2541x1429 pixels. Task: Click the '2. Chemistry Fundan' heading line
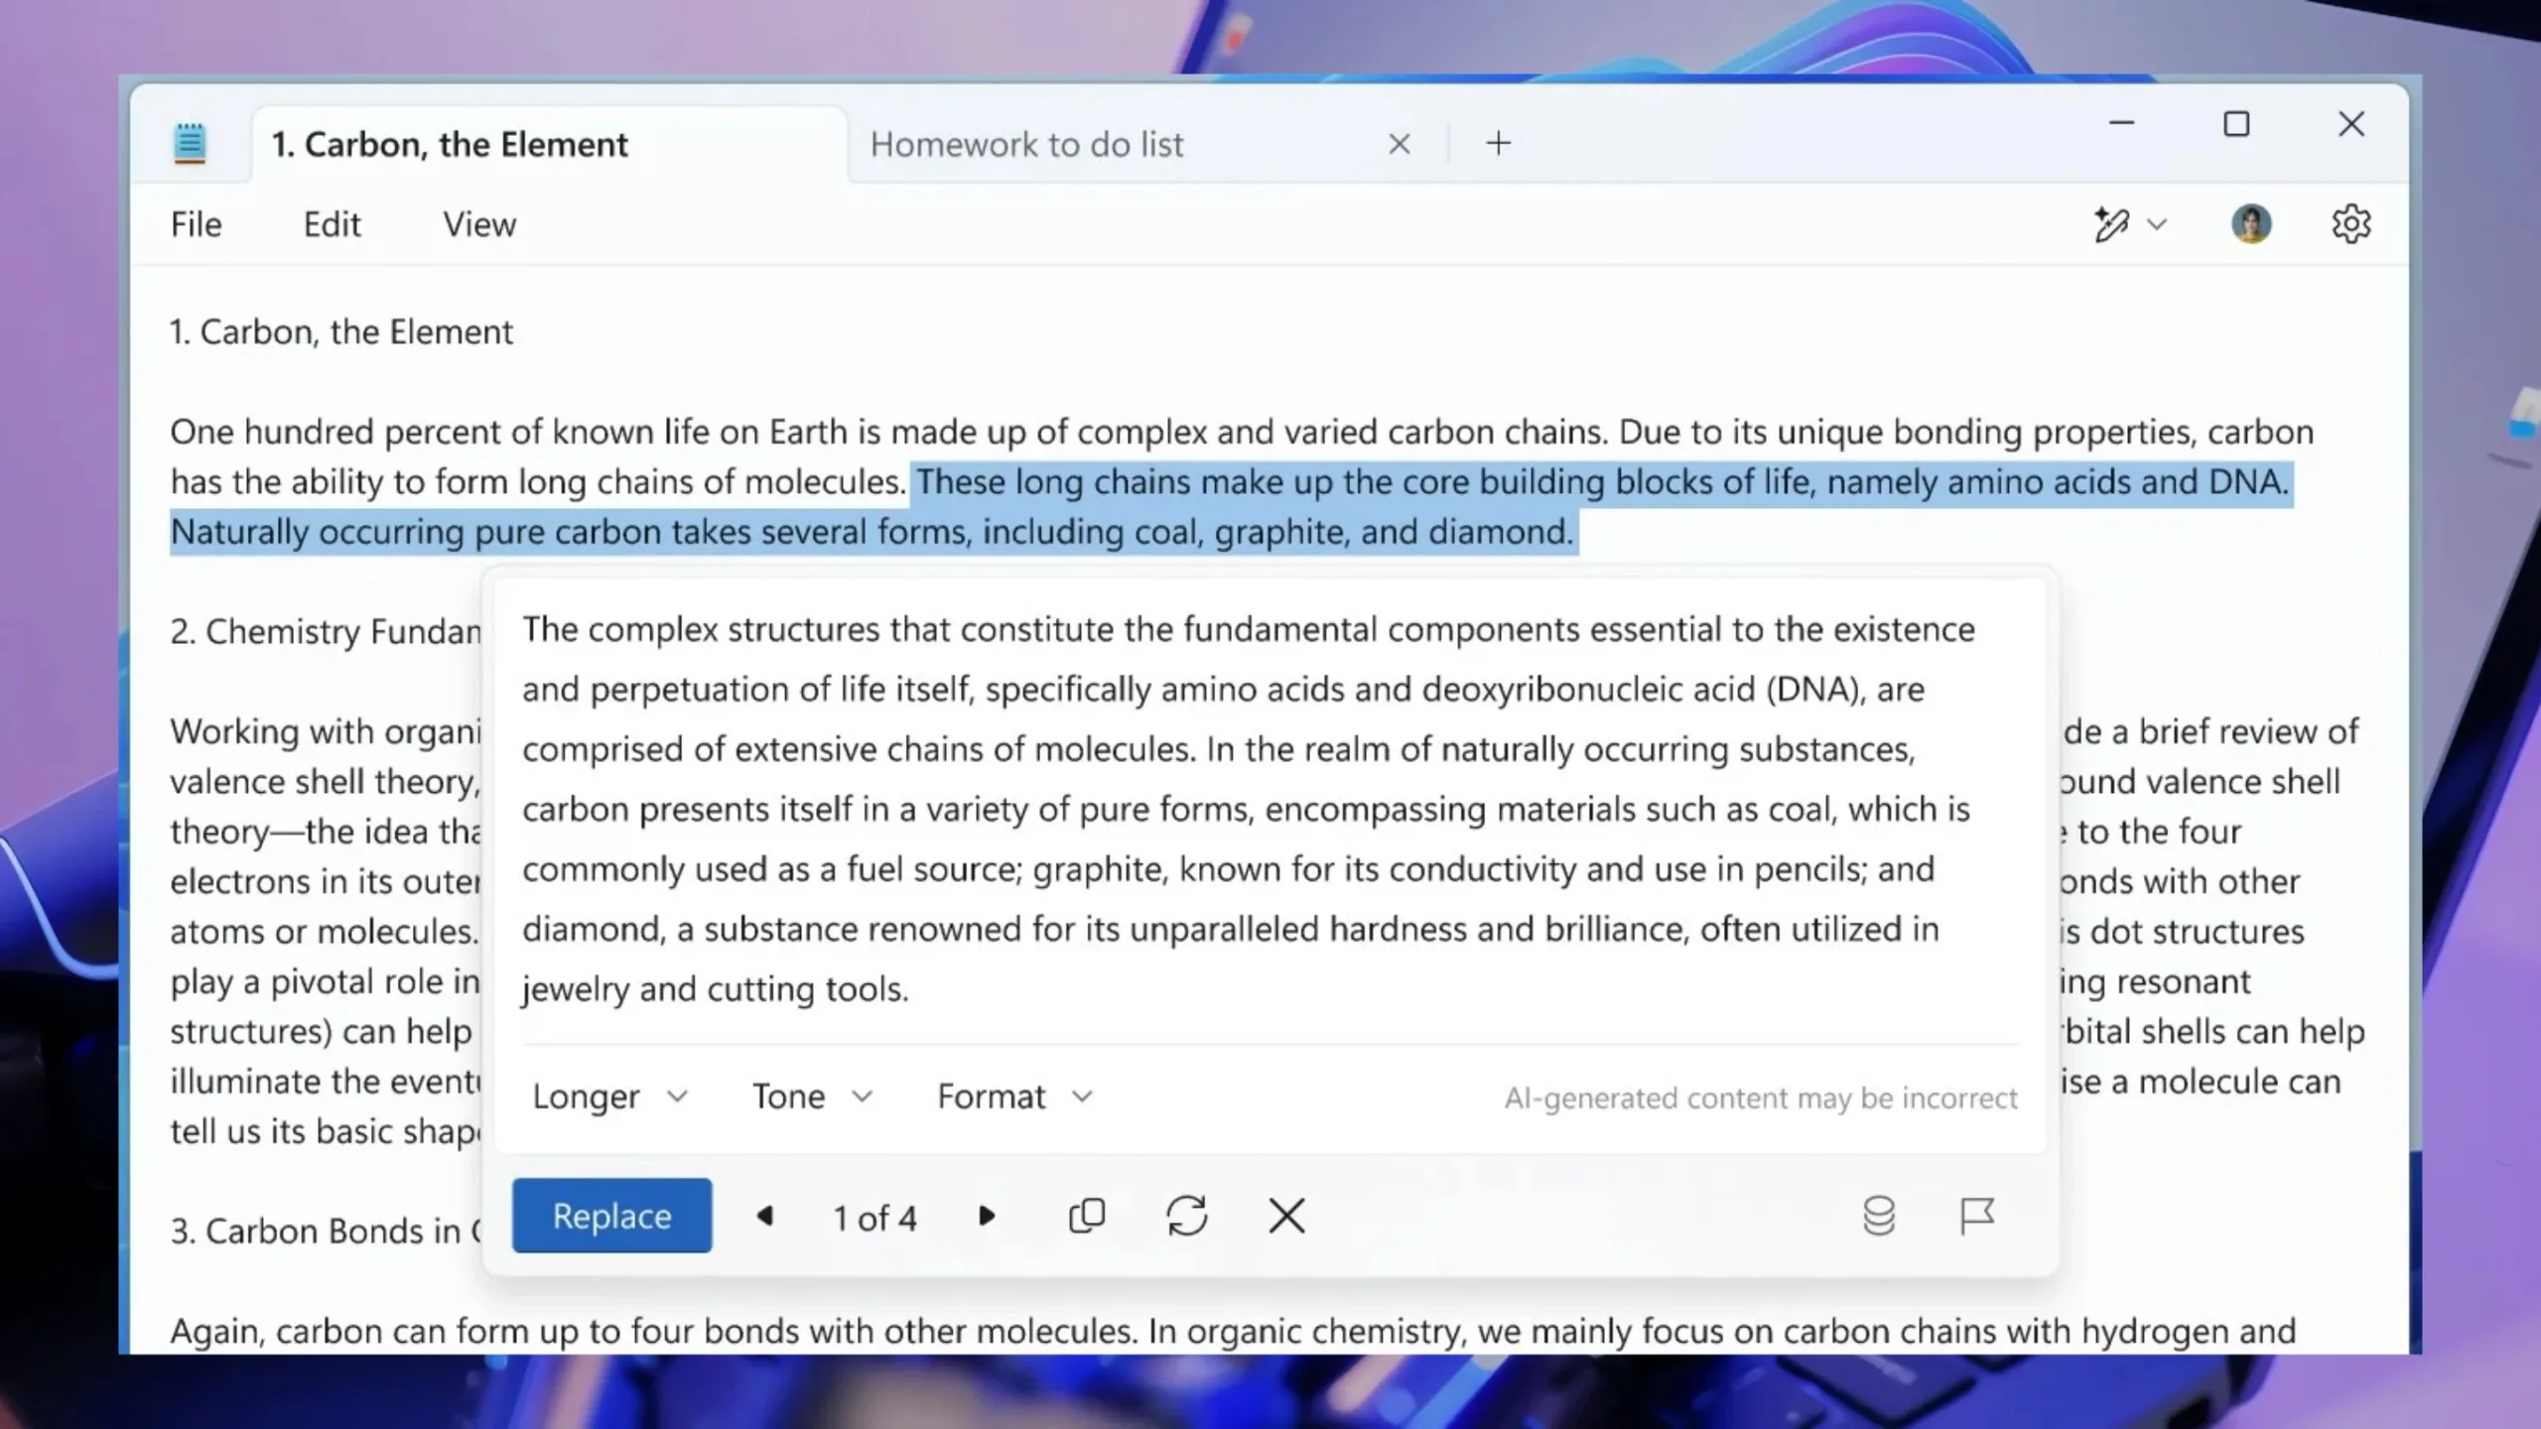[x=325, y=631]
